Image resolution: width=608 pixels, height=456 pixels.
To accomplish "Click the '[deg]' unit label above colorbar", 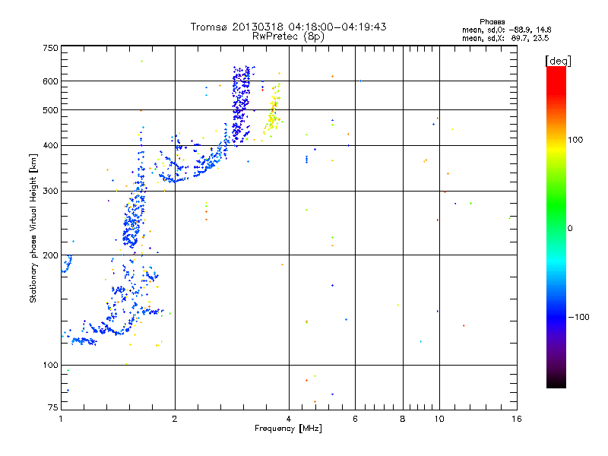I will tap(558, 61).
